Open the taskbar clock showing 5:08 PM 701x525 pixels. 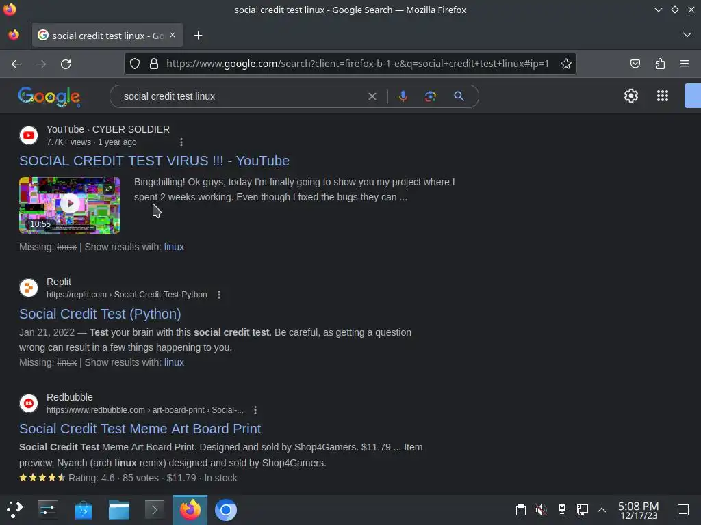coord(639,510)
